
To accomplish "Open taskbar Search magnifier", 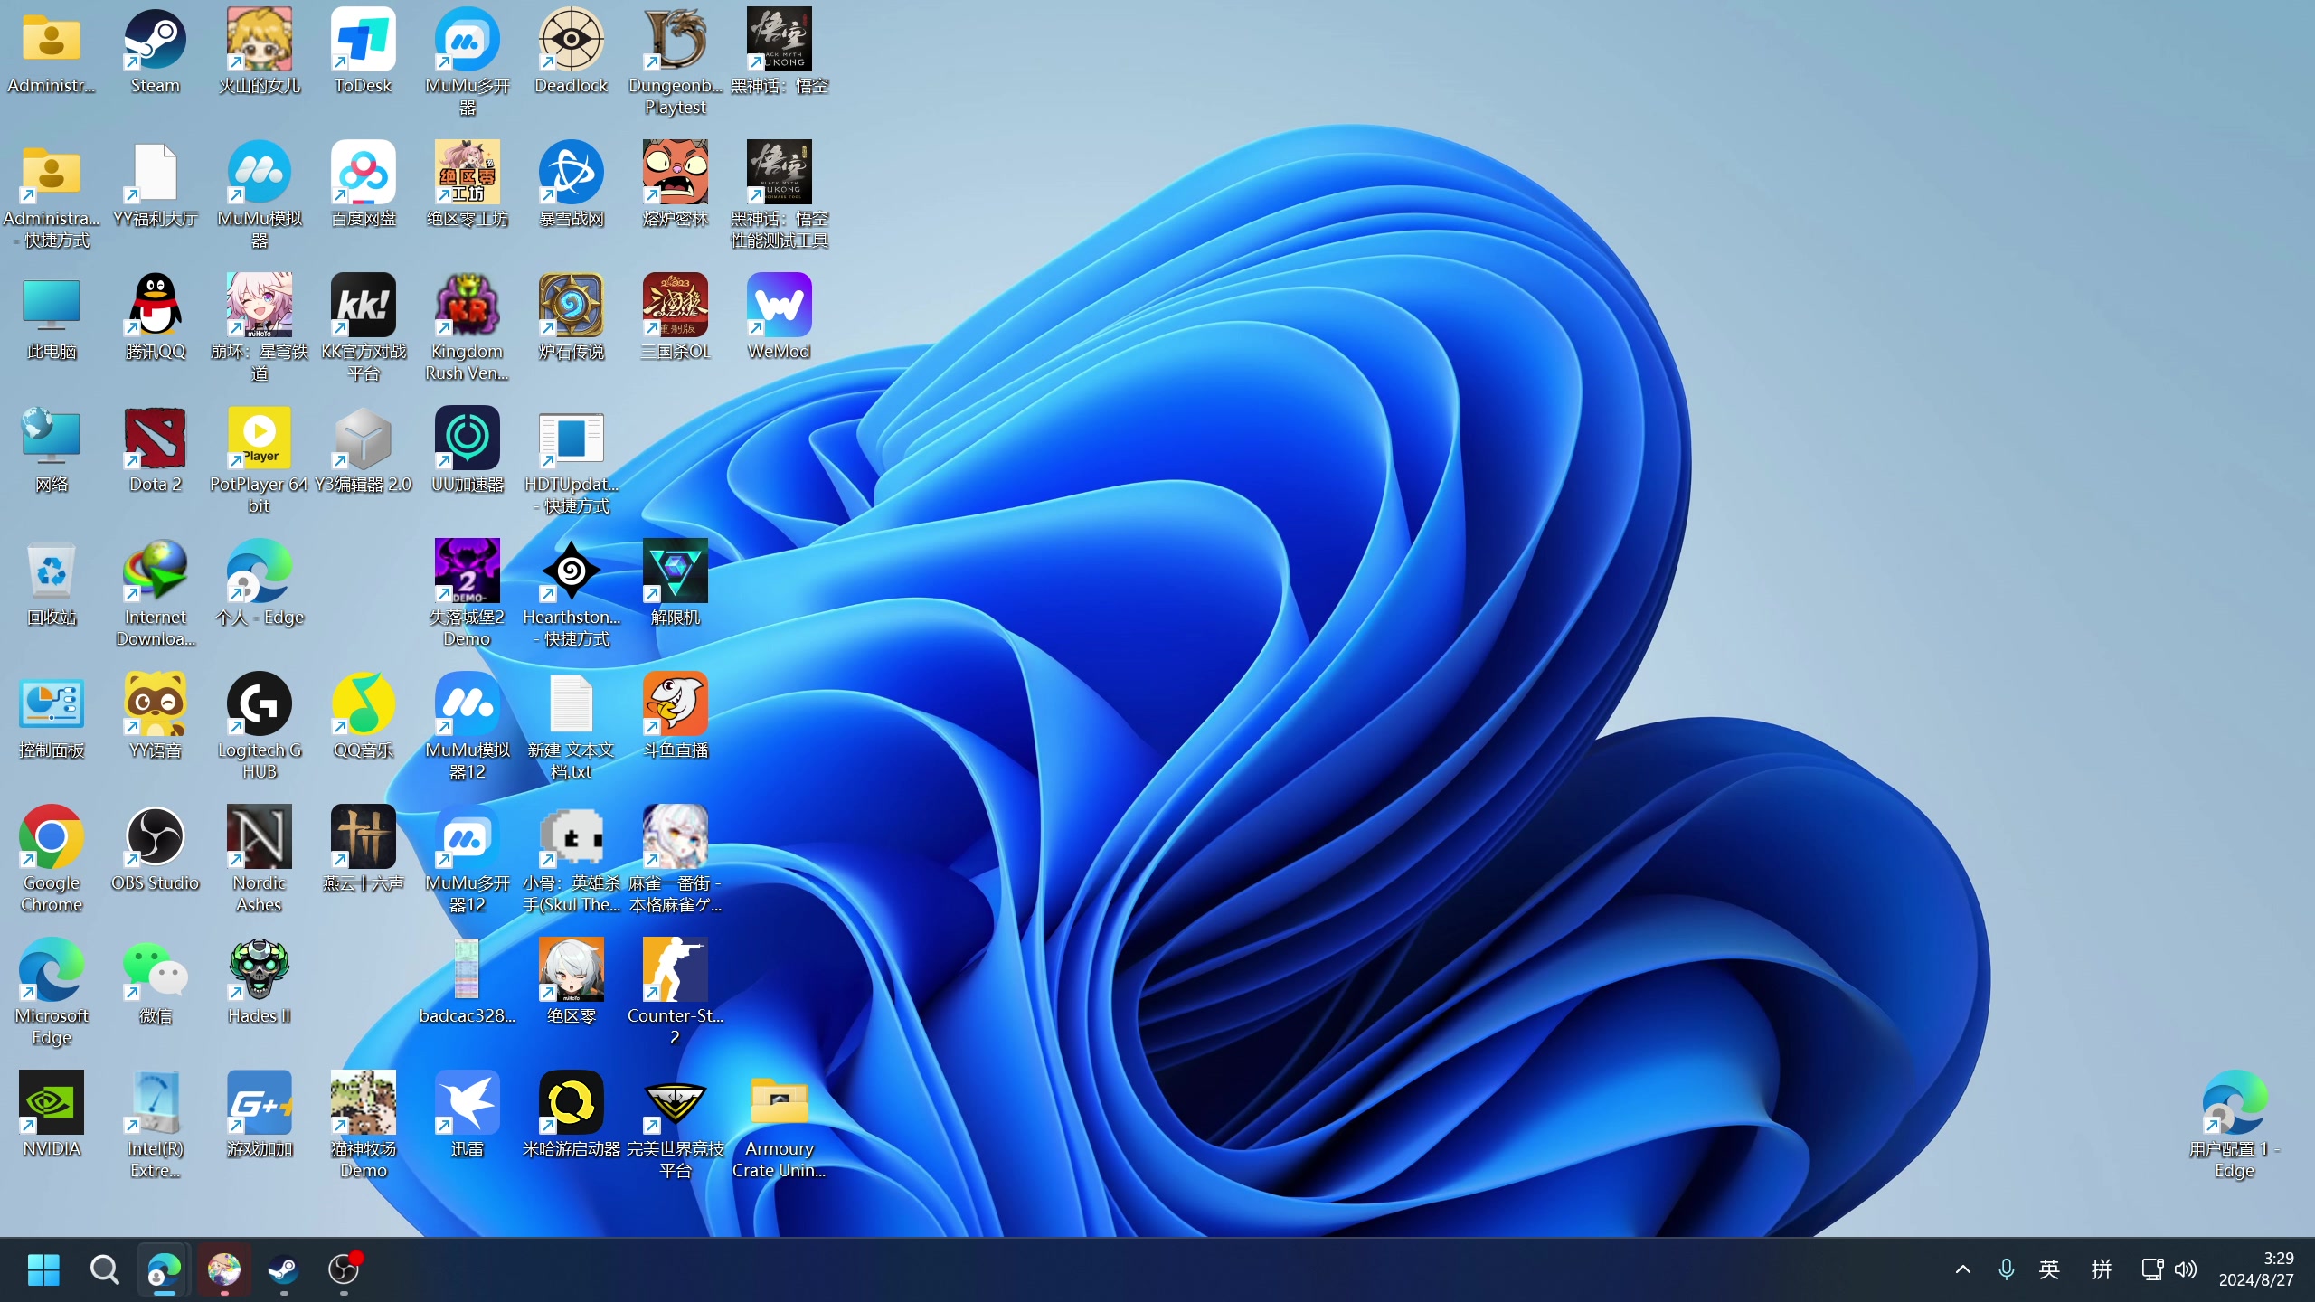I will (104, 1269).
